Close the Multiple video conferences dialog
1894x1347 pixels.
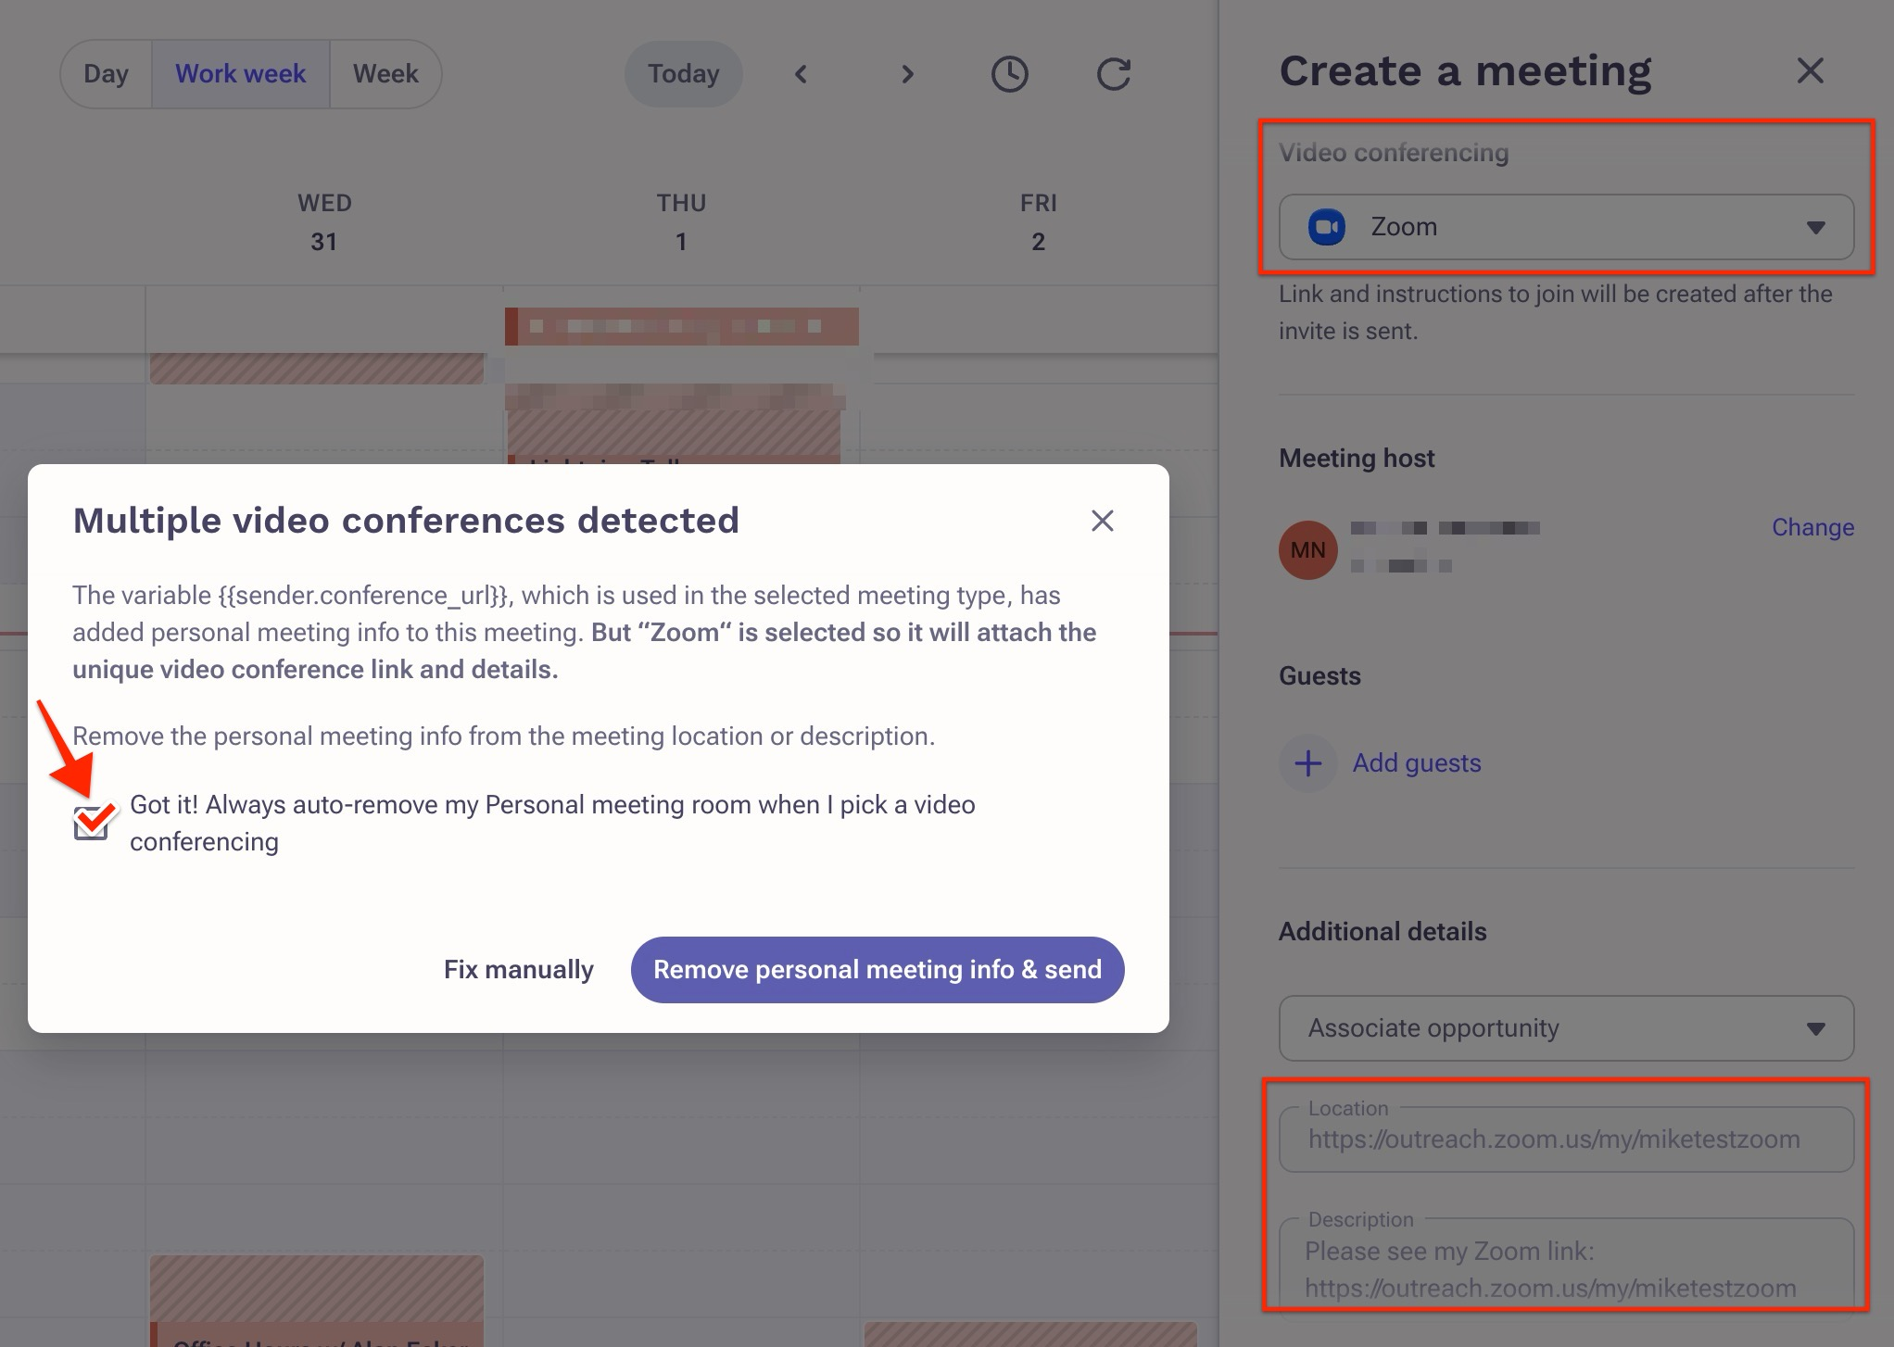tap(1102, 521)
